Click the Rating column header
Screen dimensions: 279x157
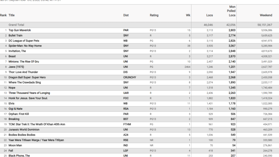point(154,15)
